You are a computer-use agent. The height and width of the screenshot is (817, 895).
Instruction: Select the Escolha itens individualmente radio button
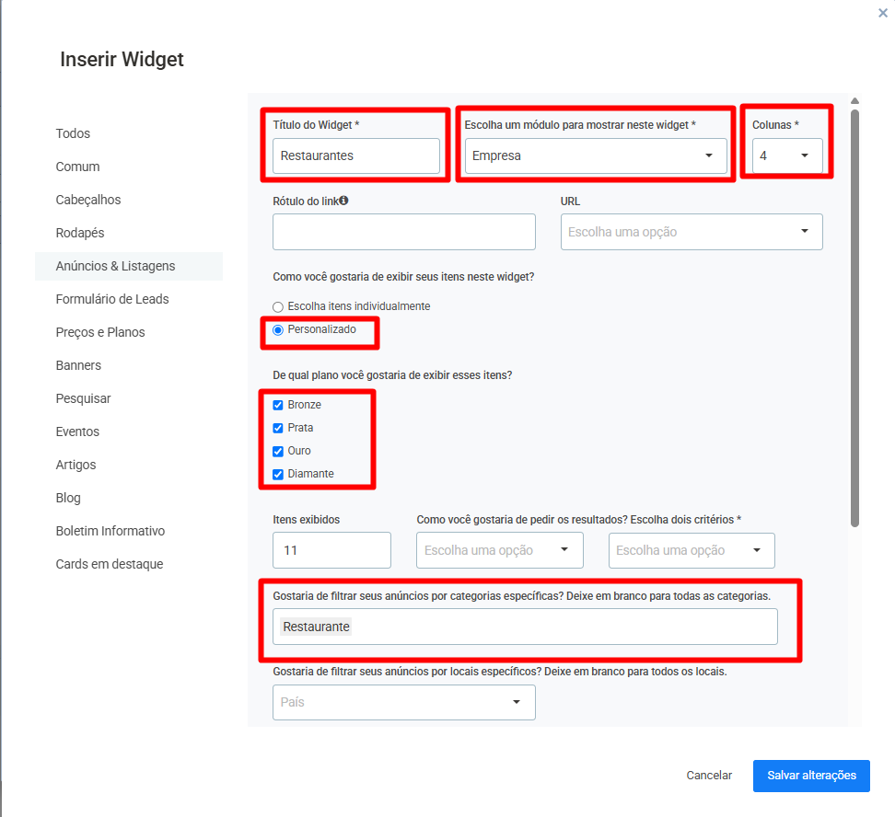[x=278, y=307]
